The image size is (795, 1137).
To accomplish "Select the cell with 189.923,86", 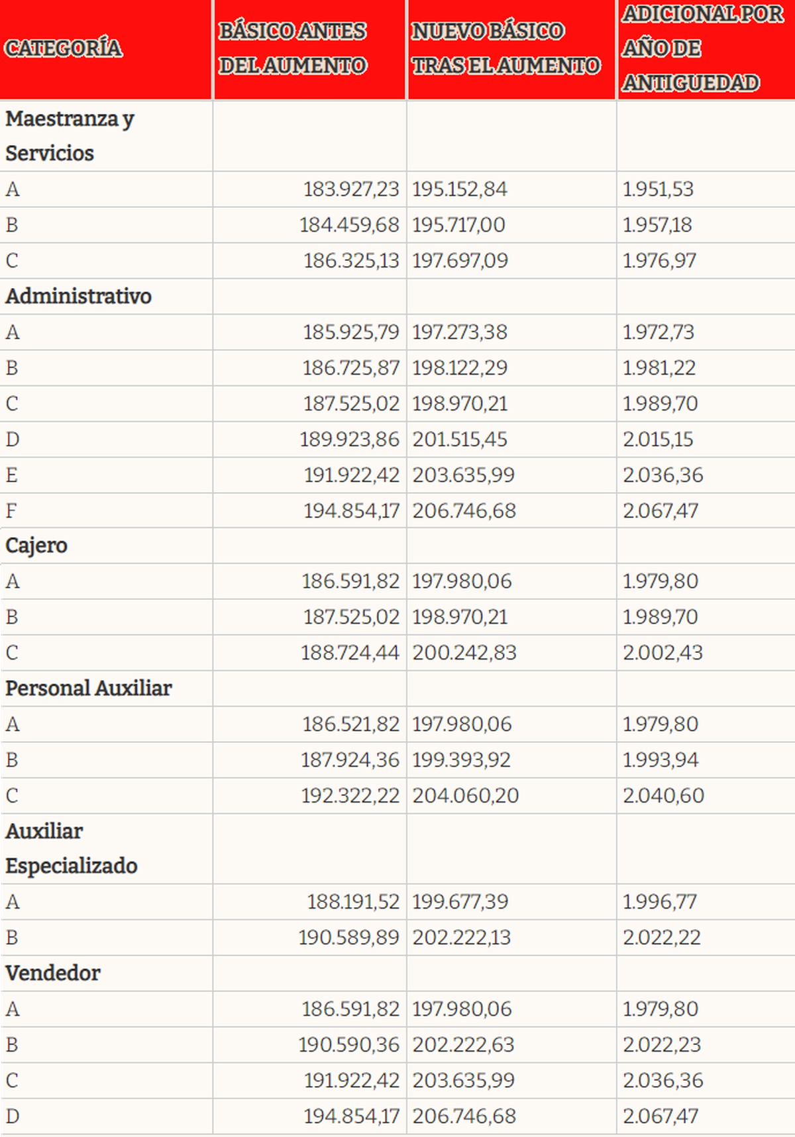I will [x=349, y=440].
